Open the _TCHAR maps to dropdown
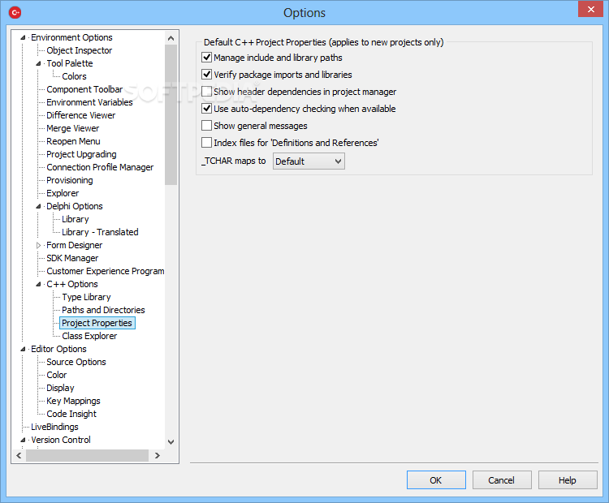The width and height of the screenshot is (609, 503). click(x=309, y=161)
